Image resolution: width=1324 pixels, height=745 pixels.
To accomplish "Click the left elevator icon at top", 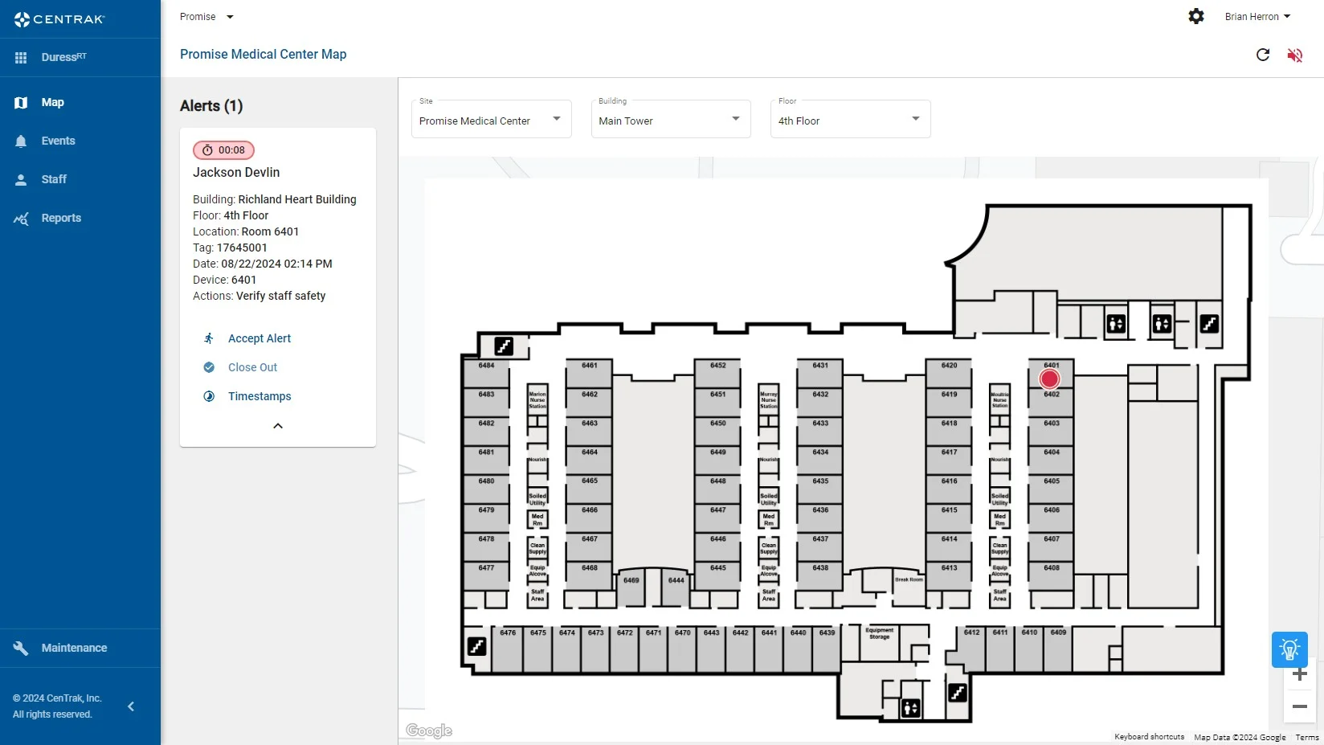I will click(1116, 324).
